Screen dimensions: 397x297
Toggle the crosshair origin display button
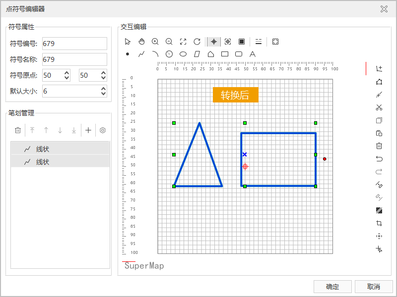(x=214, y=42)
